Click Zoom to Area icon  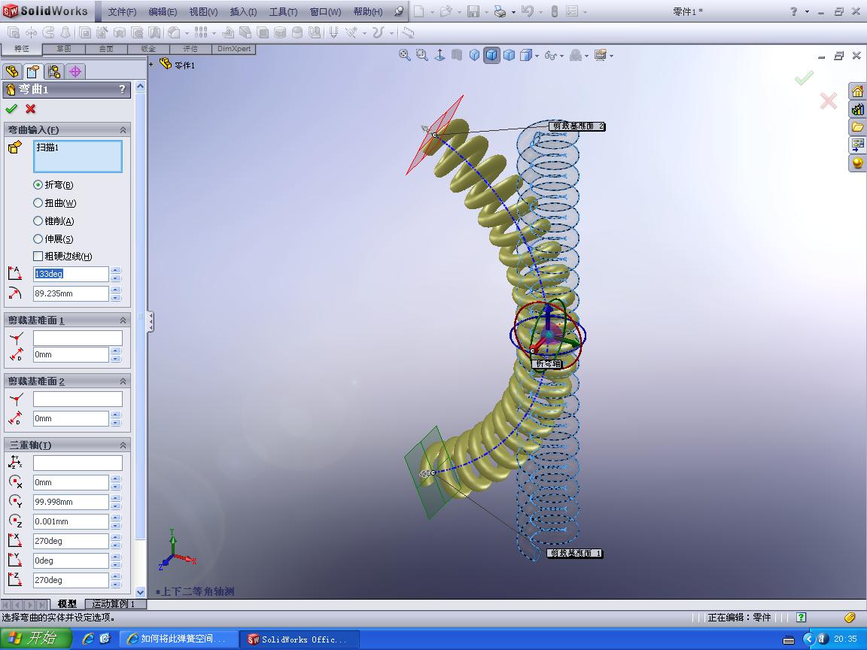click(422, 55)
